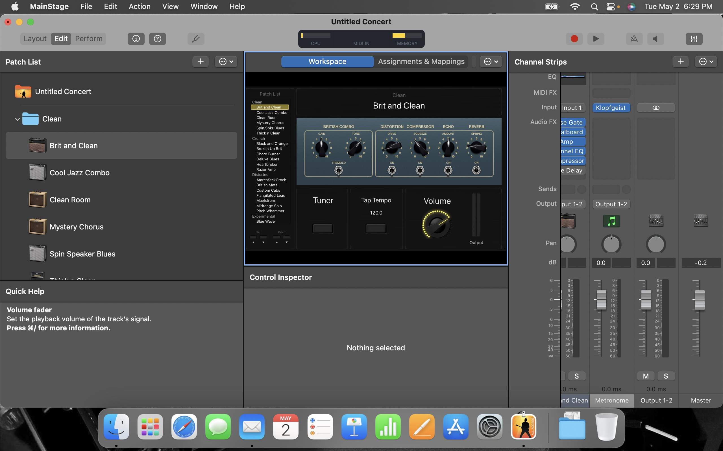Click the Cool Jazz Combo amp icon
Viewport: 723px width, 451px height.
37,173
